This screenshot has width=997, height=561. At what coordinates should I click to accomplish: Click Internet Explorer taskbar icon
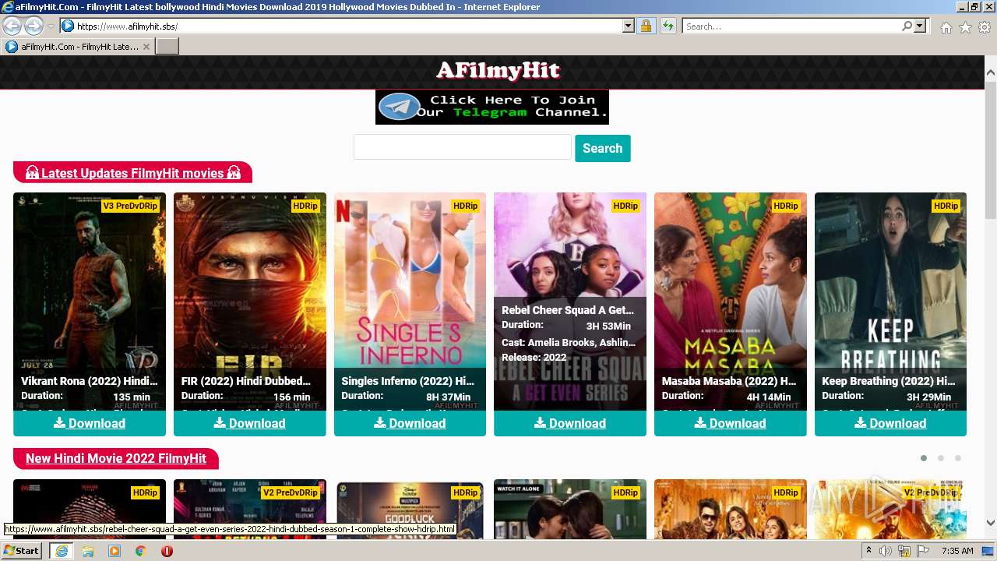62,551
